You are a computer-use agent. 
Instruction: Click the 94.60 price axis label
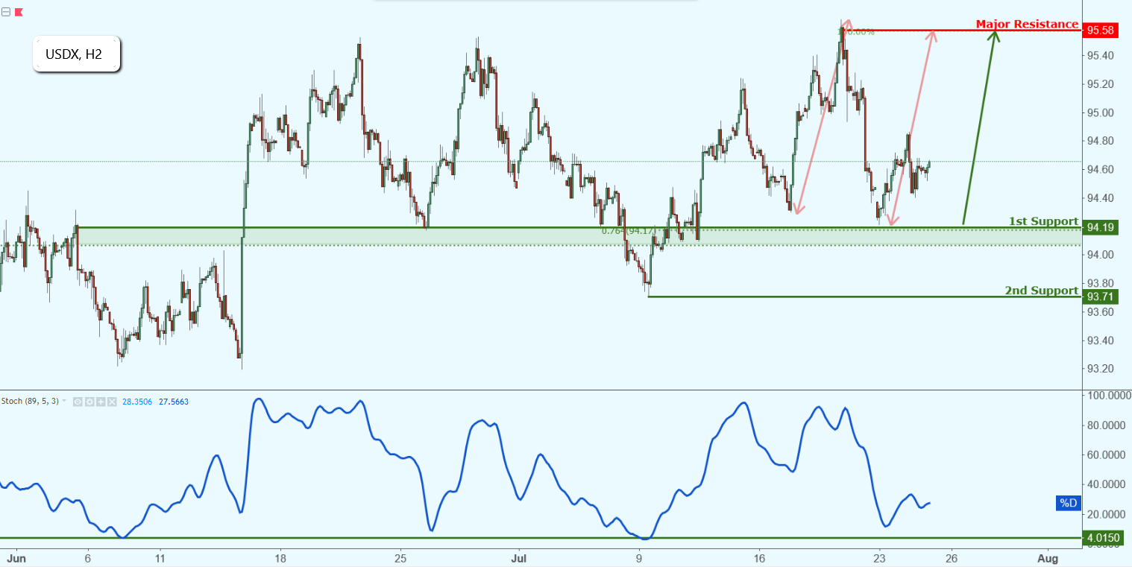pyautogui.click(x=1101, y=170)
